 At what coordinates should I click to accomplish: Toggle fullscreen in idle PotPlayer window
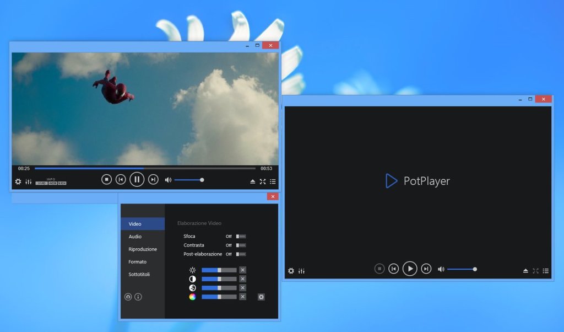(x=535, y=271)
